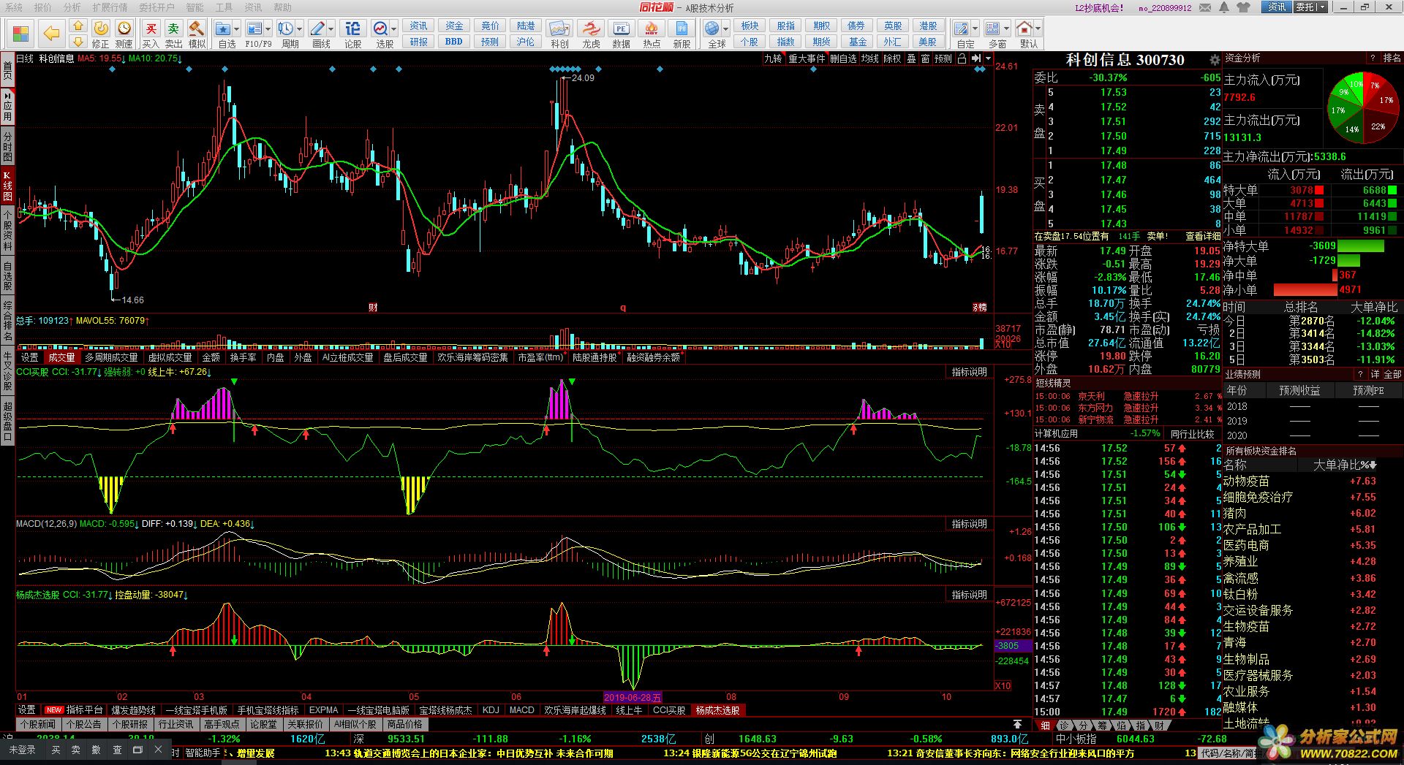Open the 分析 menu
This screenshot has height=765, width=1404.
(x=72, y=7)
